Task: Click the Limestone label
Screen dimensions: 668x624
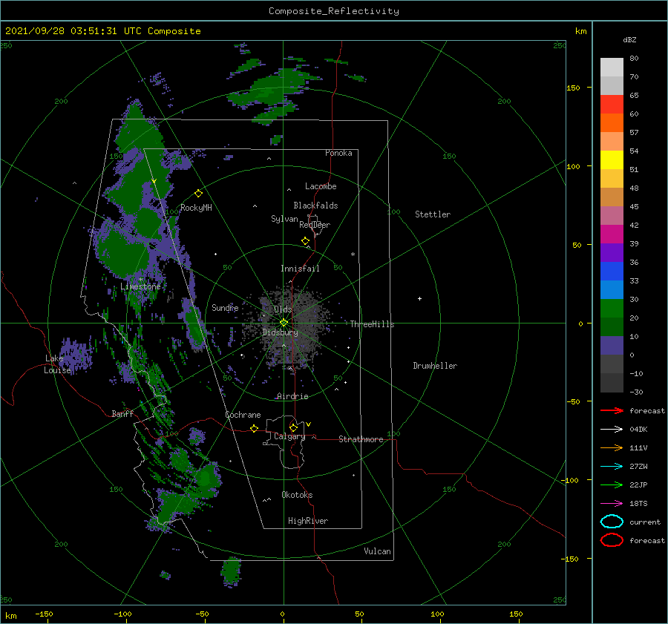Action: [x=140, y=286]
